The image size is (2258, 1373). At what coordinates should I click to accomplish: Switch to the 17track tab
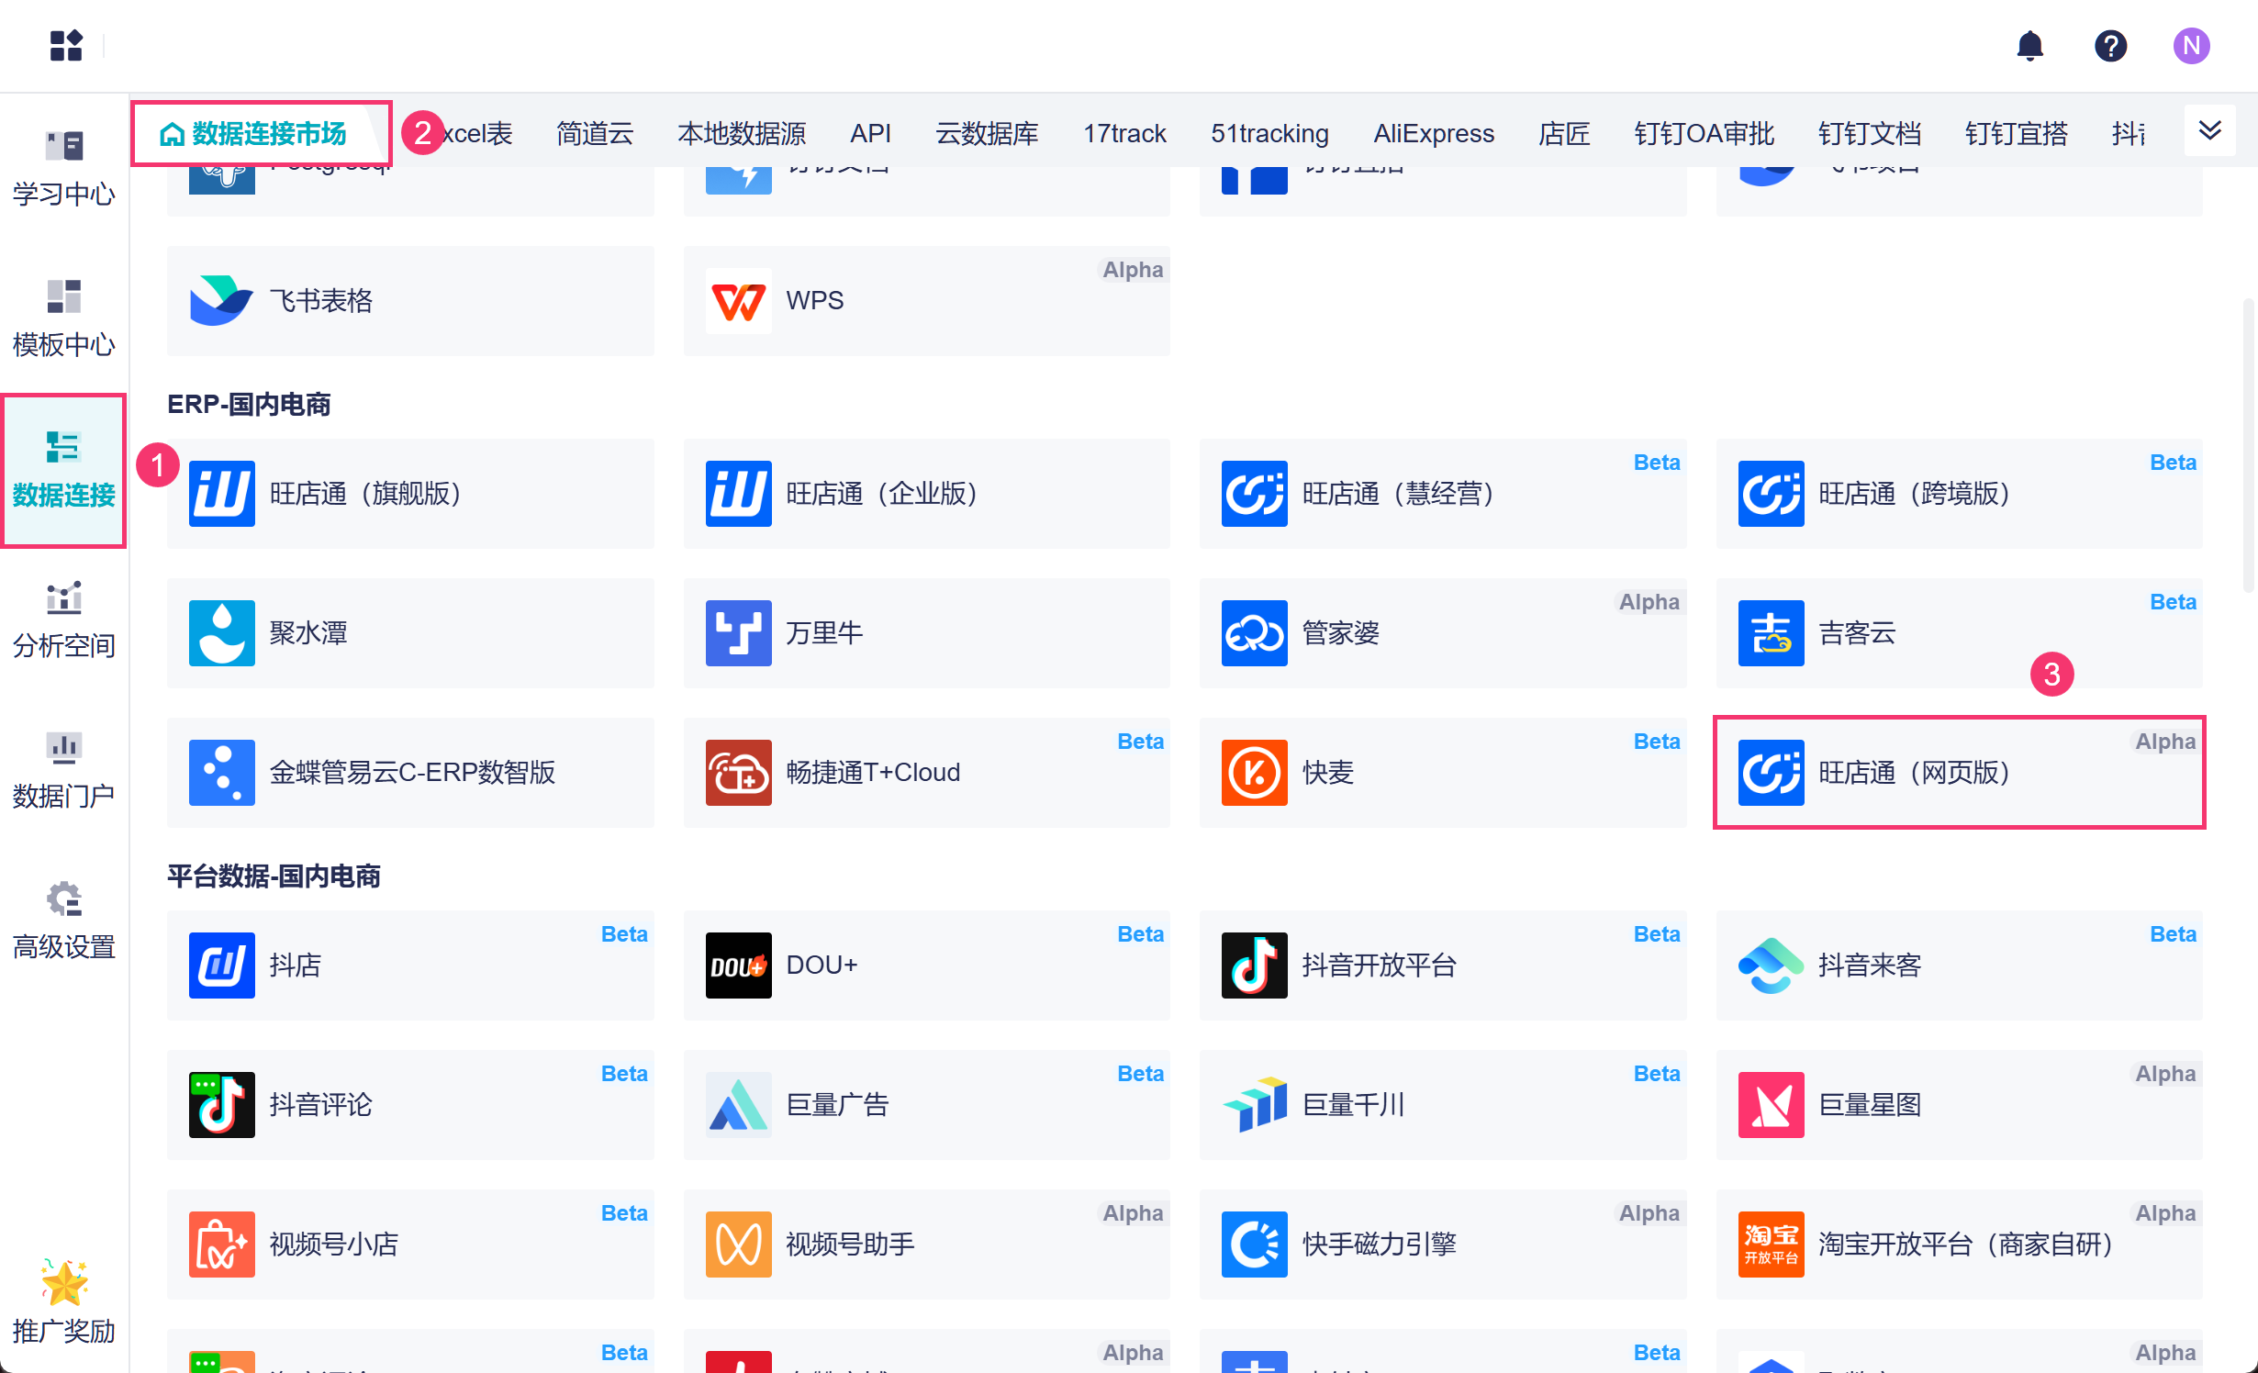point(1124,134)
